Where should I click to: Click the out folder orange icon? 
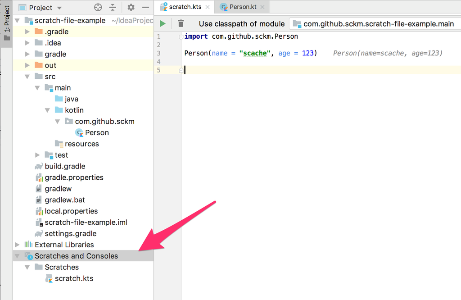click(x=39, y=65)
